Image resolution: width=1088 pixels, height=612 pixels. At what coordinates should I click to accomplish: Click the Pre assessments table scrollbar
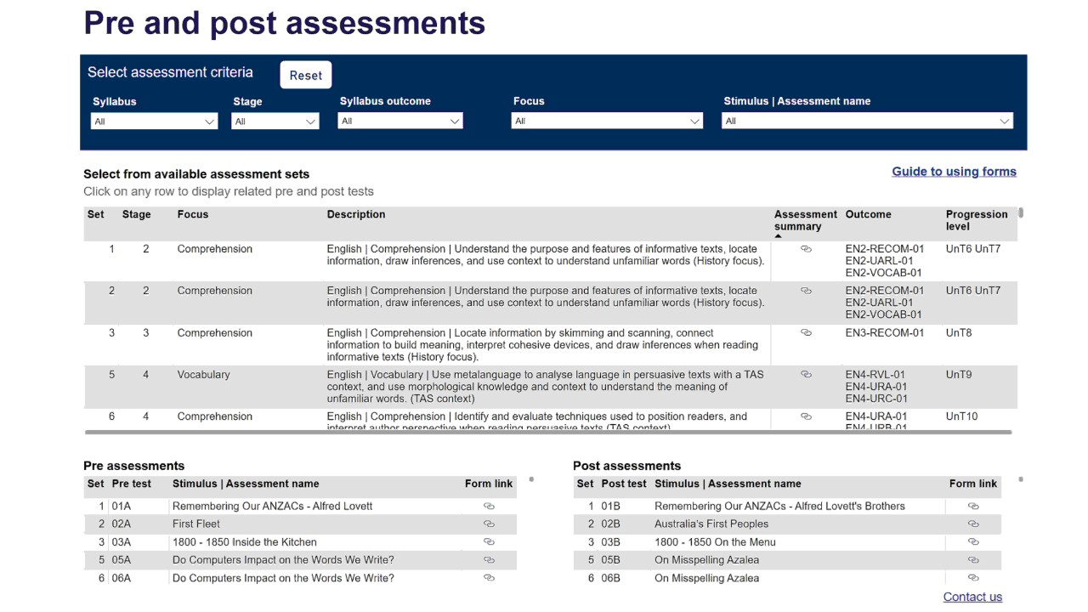pyautogui.click(x=531, y=479)
